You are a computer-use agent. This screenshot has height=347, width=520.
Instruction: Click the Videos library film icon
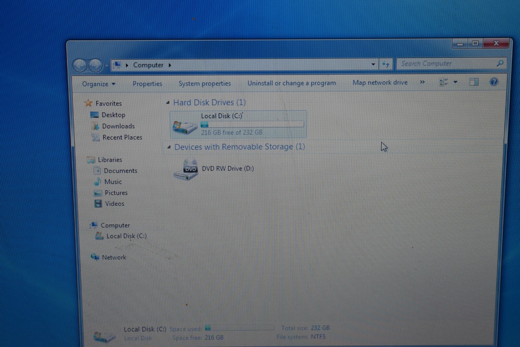pos(98,204)
